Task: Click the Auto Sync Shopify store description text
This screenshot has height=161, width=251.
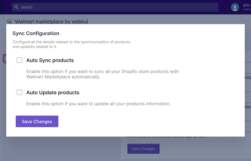Action: tap(102, 74)
